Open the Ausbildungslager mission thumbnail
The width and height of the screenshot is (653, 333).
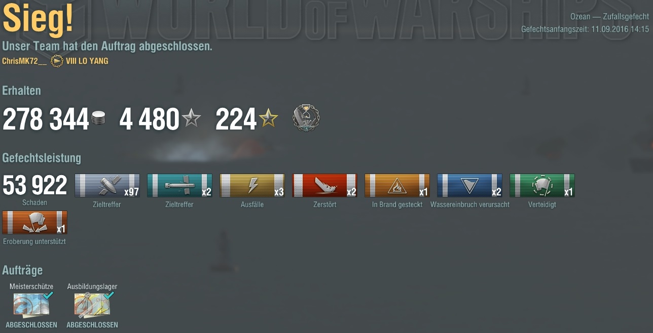[x=92, y=305]
